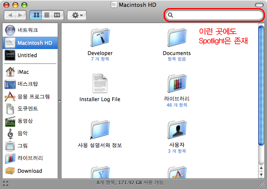Click the scroll down arrow
The height and width of the screenshot is (189, 267).
click(x=261, y=175)
